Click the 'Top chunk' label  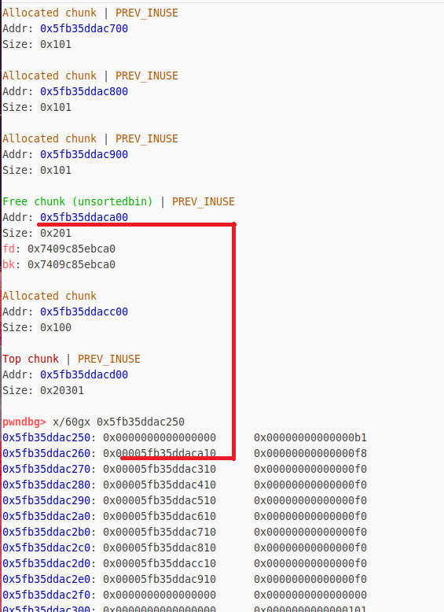tap(31, 359)
